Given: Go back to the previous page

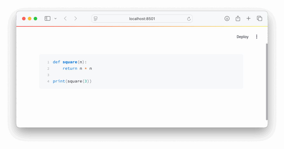Looking at the screenshot, I should (x=65, y=19).
